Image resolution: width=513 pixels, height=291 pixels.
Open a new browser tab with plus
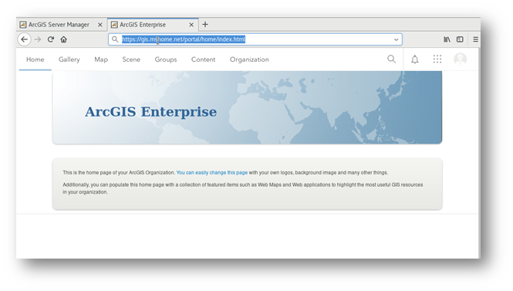(205, 25)
